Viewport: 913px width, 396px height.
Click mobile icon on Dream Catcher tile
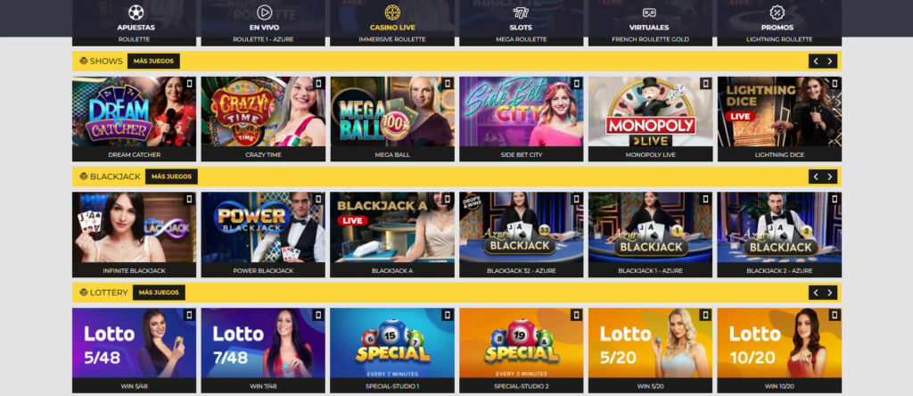[x=189, y=84]
